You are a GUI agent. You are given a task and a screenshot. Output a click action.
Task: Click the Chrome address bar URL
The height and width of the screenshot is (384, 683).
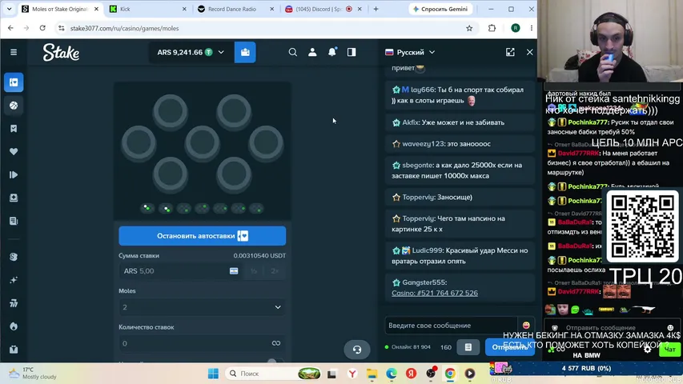(x=124, y=28)
